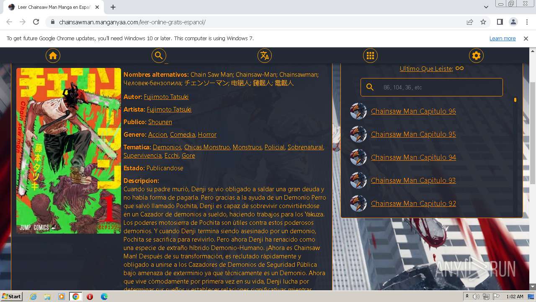Open the Demonios theme link
536x302 pixels.
point(167,147)
